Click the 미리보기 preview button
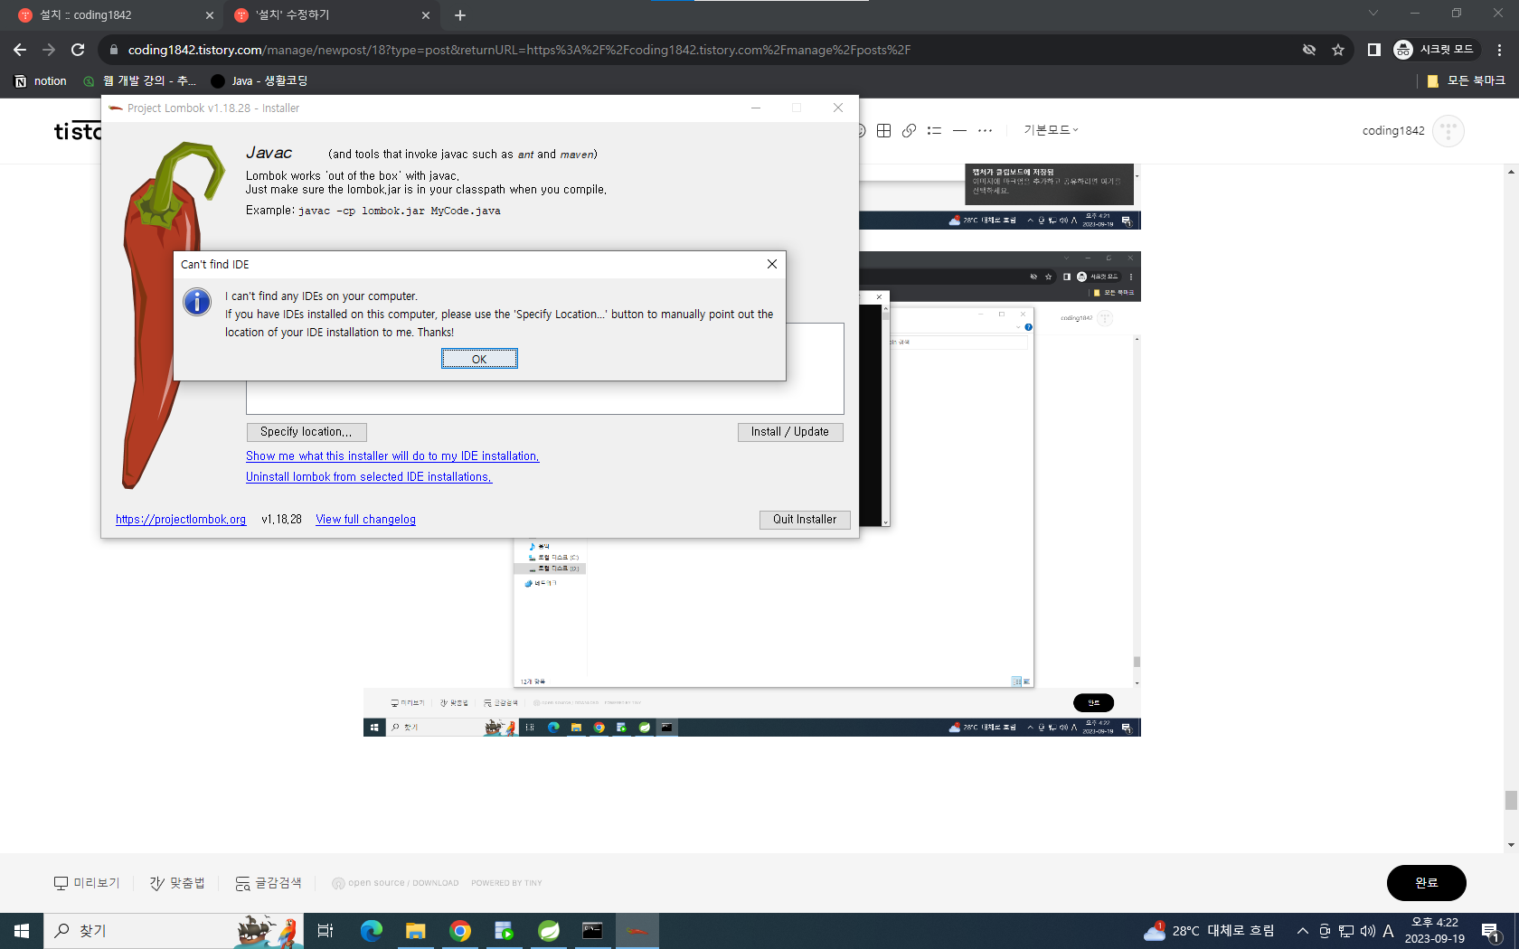The image size is (1519, 949). click(87, 883)
